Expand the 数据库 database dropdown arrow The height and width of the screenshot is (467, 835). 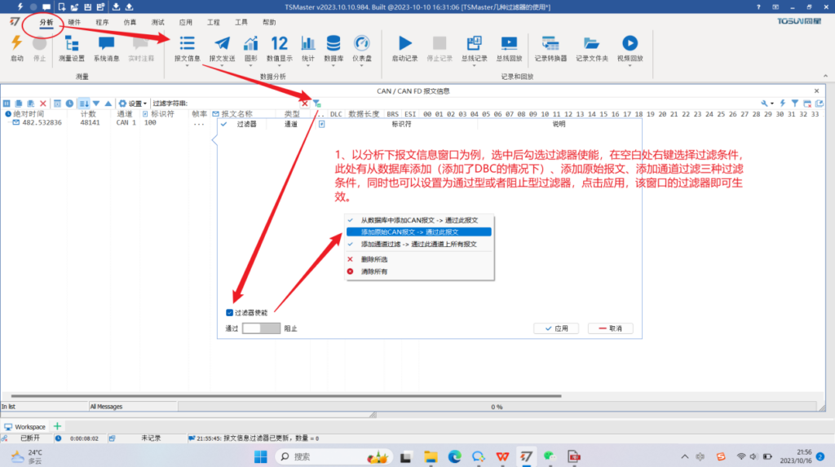(x=334, y=66)
